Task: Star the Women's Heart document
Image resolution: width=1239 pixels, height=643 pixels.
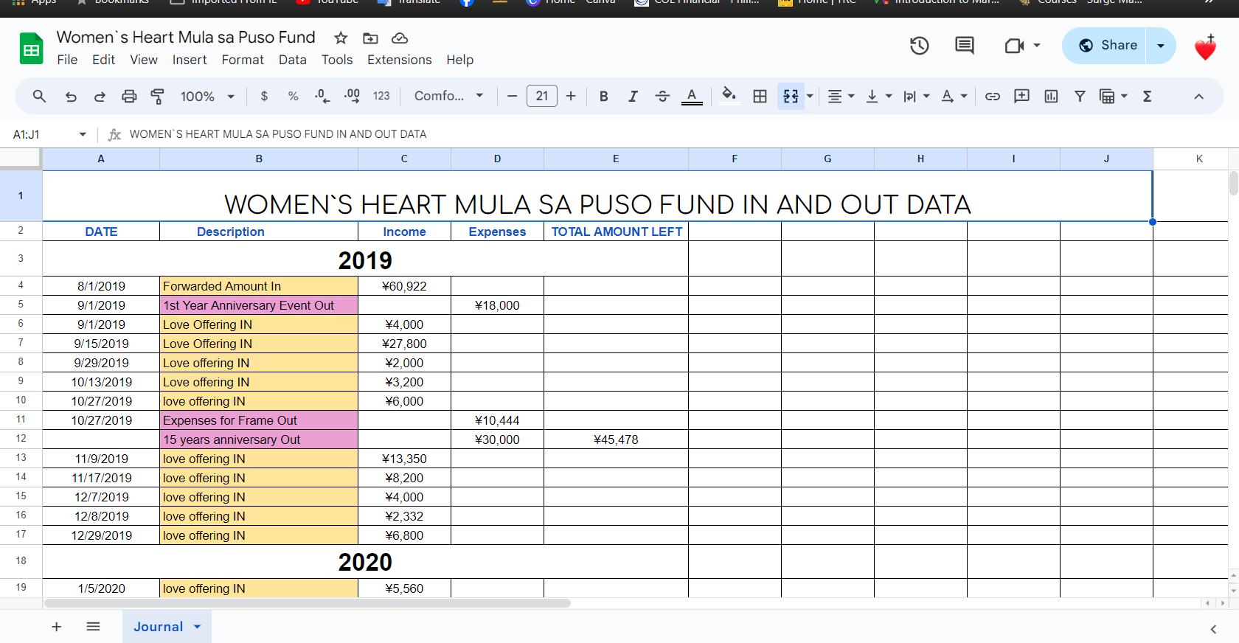Action: tap(341, 38)
